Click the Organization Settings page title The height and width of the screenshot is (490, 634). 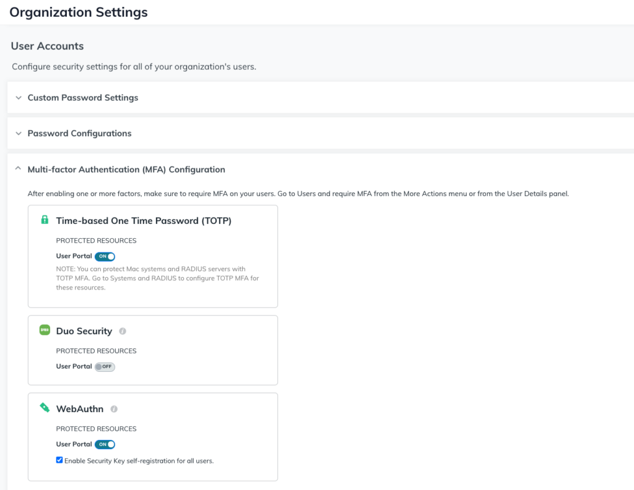pos(79,12)
